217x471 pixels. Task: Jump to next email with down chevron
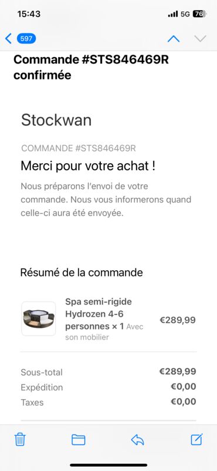pyautogui.click(x=200, y=38)
